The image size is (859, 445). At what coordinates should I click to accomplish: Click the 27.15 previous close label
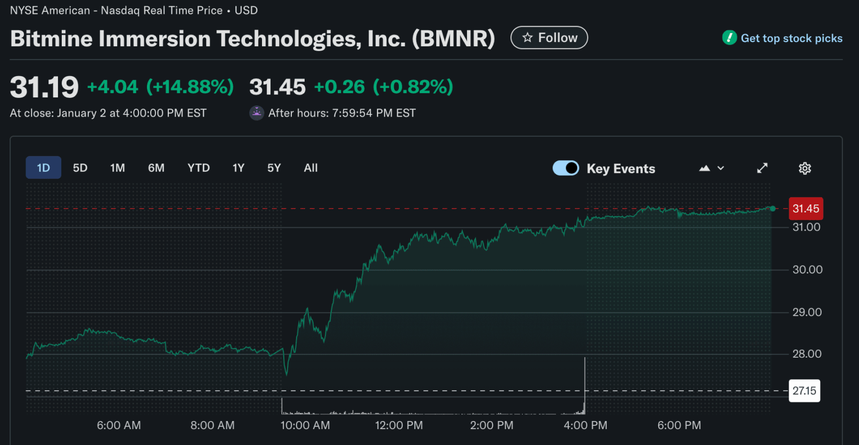coord(804,391)
